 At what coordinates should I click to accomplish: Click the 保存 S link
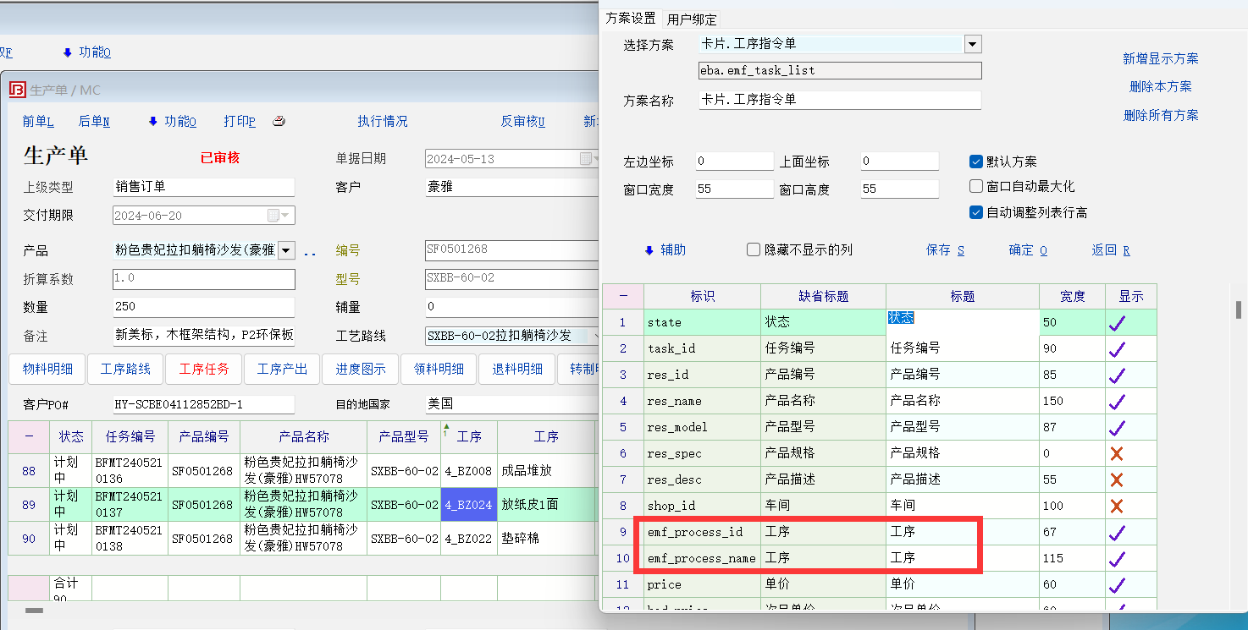(x=945, y=249)
